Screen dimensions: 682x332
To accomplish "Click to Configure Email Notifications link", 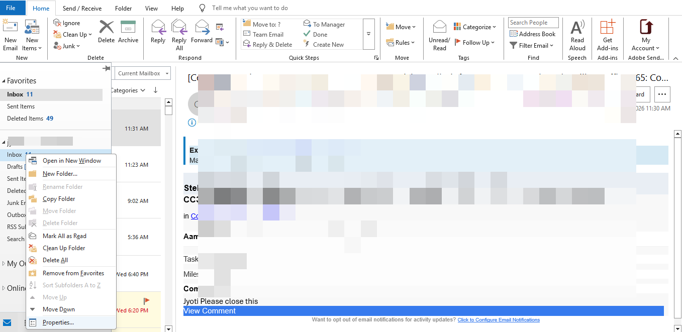I will (499, 320).
